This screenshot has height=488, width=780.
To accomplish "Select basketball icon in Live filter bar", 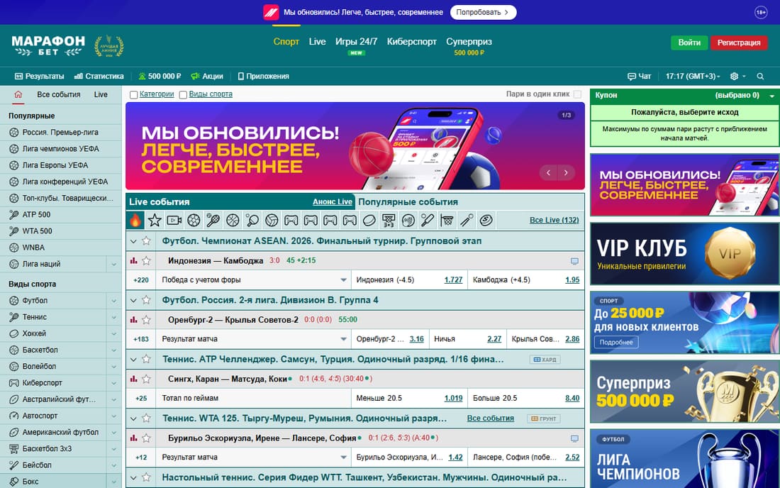I will [x=233, y=220].
